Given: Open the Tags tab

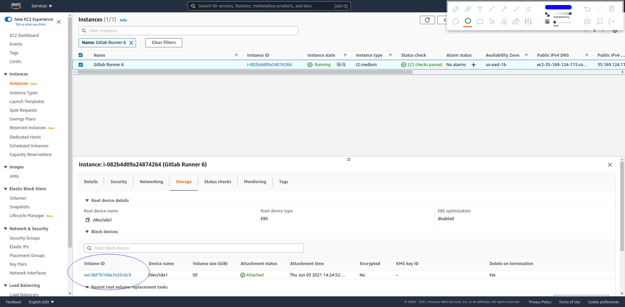Looking at the screenshot, I should 283,182.
